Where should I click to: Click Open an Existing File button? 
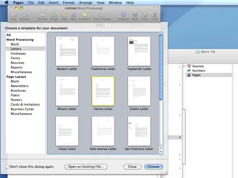(86, 166)
